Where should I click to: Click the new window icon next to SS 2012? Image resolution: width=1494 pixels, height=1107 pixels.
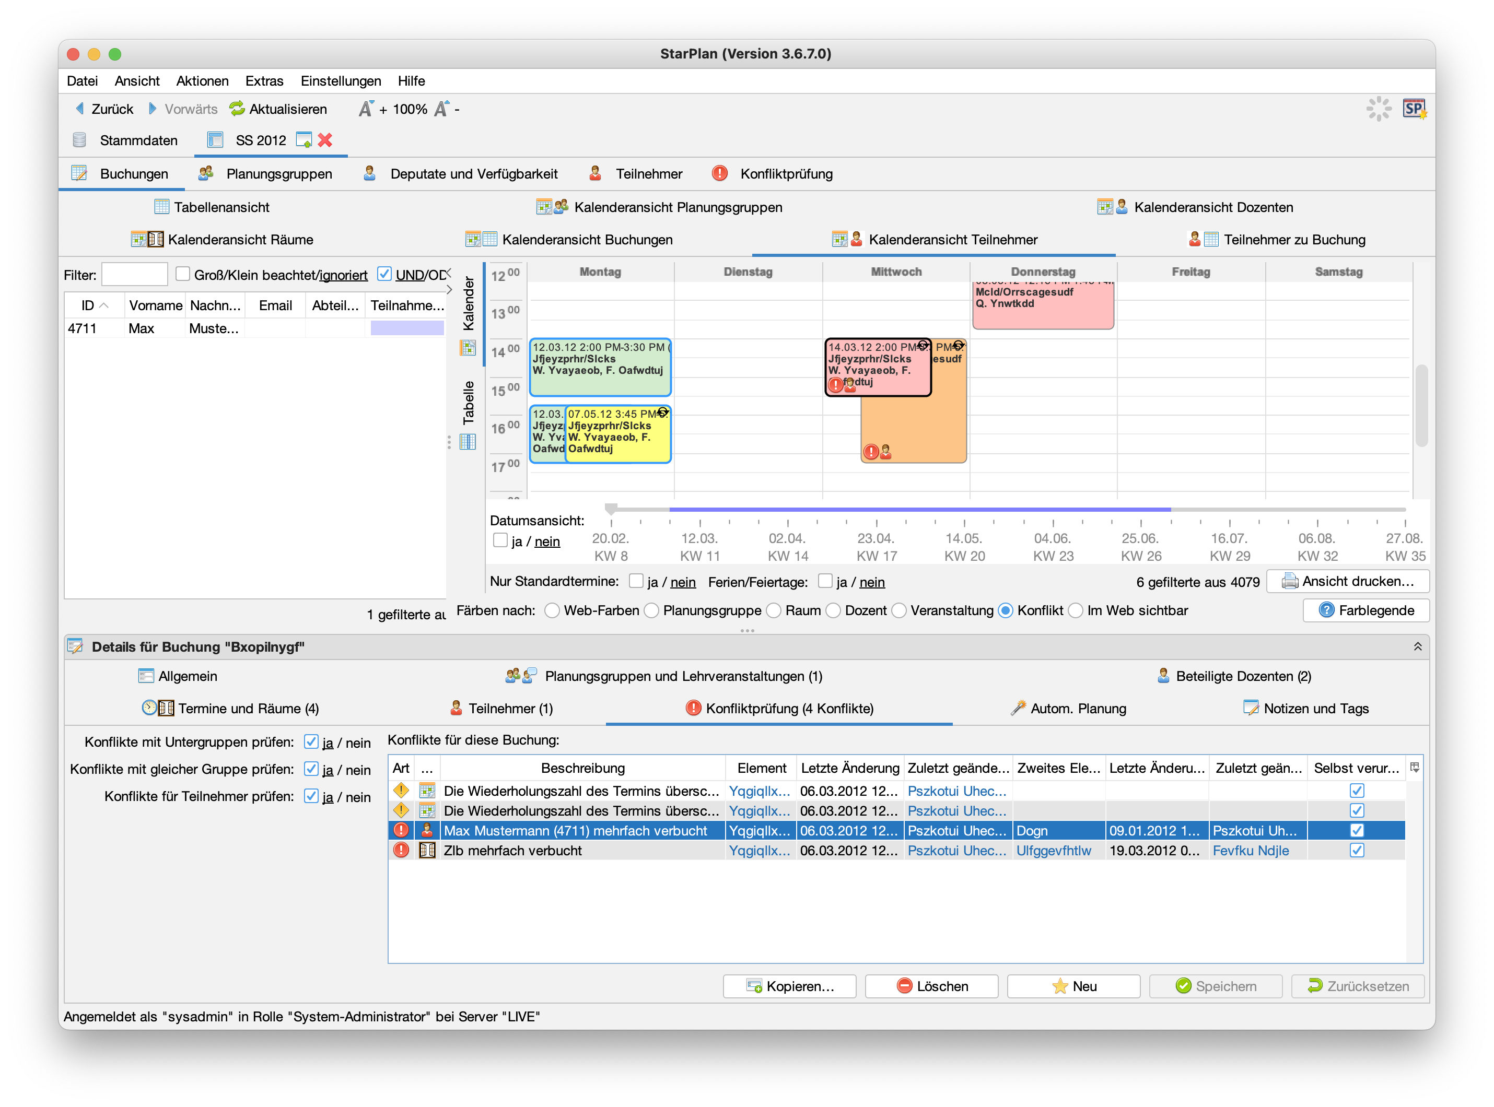click(x=304, y=140)
